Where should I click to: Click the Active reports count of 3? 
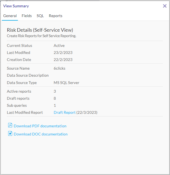(55, 91)
